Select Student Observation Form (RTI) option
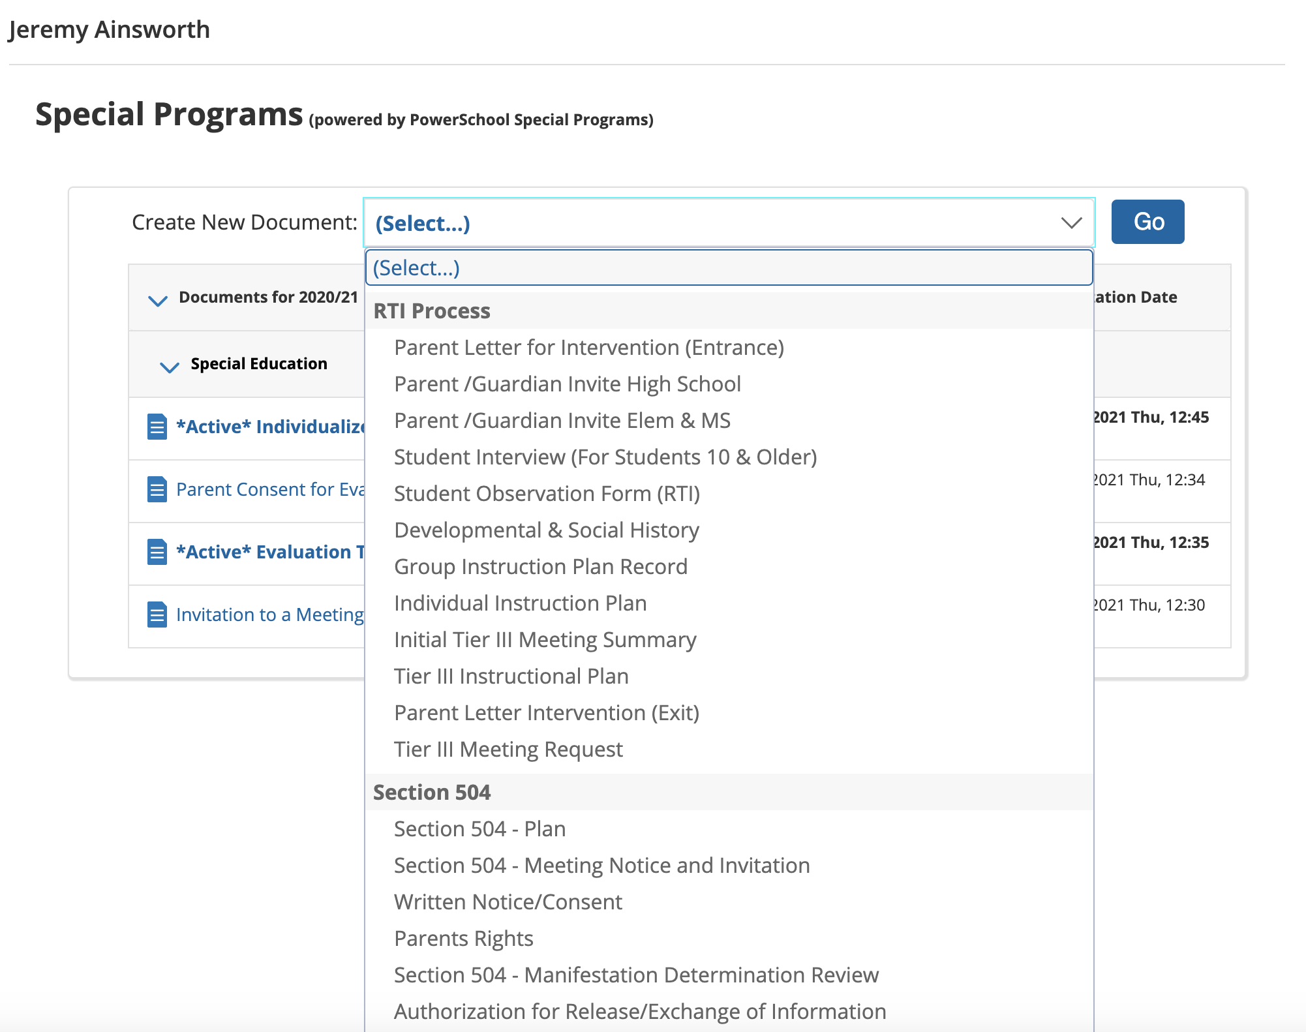 pyautogui.click(x=547, y=494)
